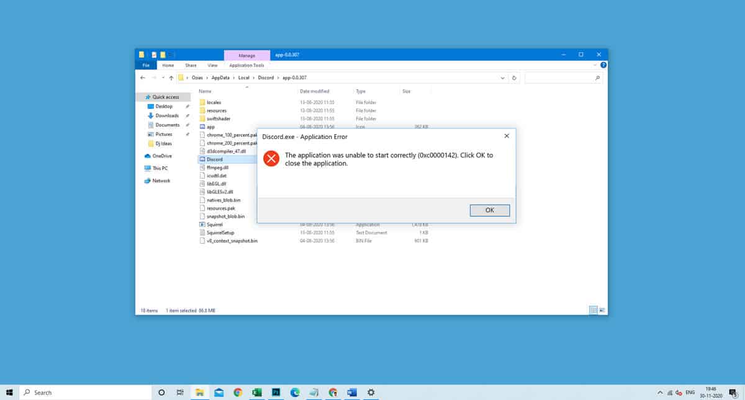Image resolution: width=745 pixels, height=400 pixels.
Task: Select d3dcompiler_47.dll file
Action: point(222,151)
